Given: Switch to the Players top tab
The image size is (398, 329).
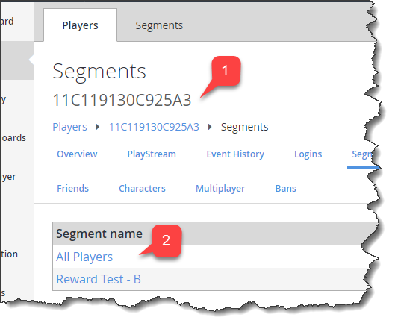Looking at the screenshot, I should pos(80,25).
